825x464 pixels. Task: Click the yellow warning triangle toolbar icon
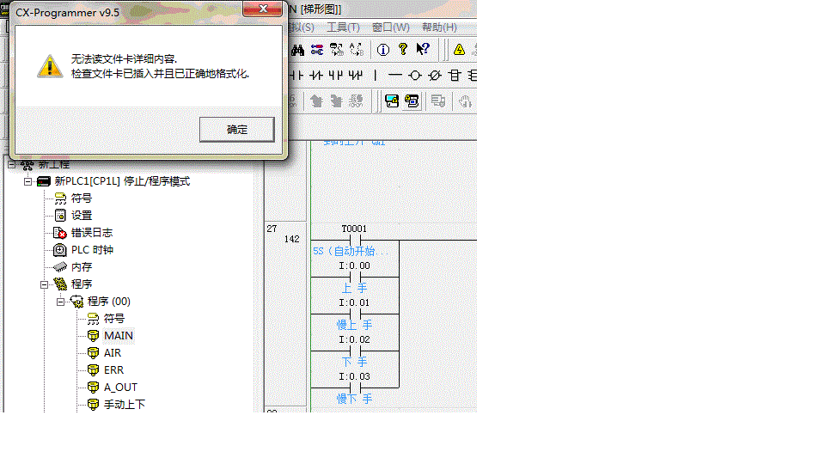pos(459,50)
